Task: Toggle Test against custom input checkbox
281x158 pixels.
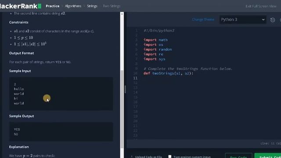Action: pyautogui.click(x=170, y=156)
